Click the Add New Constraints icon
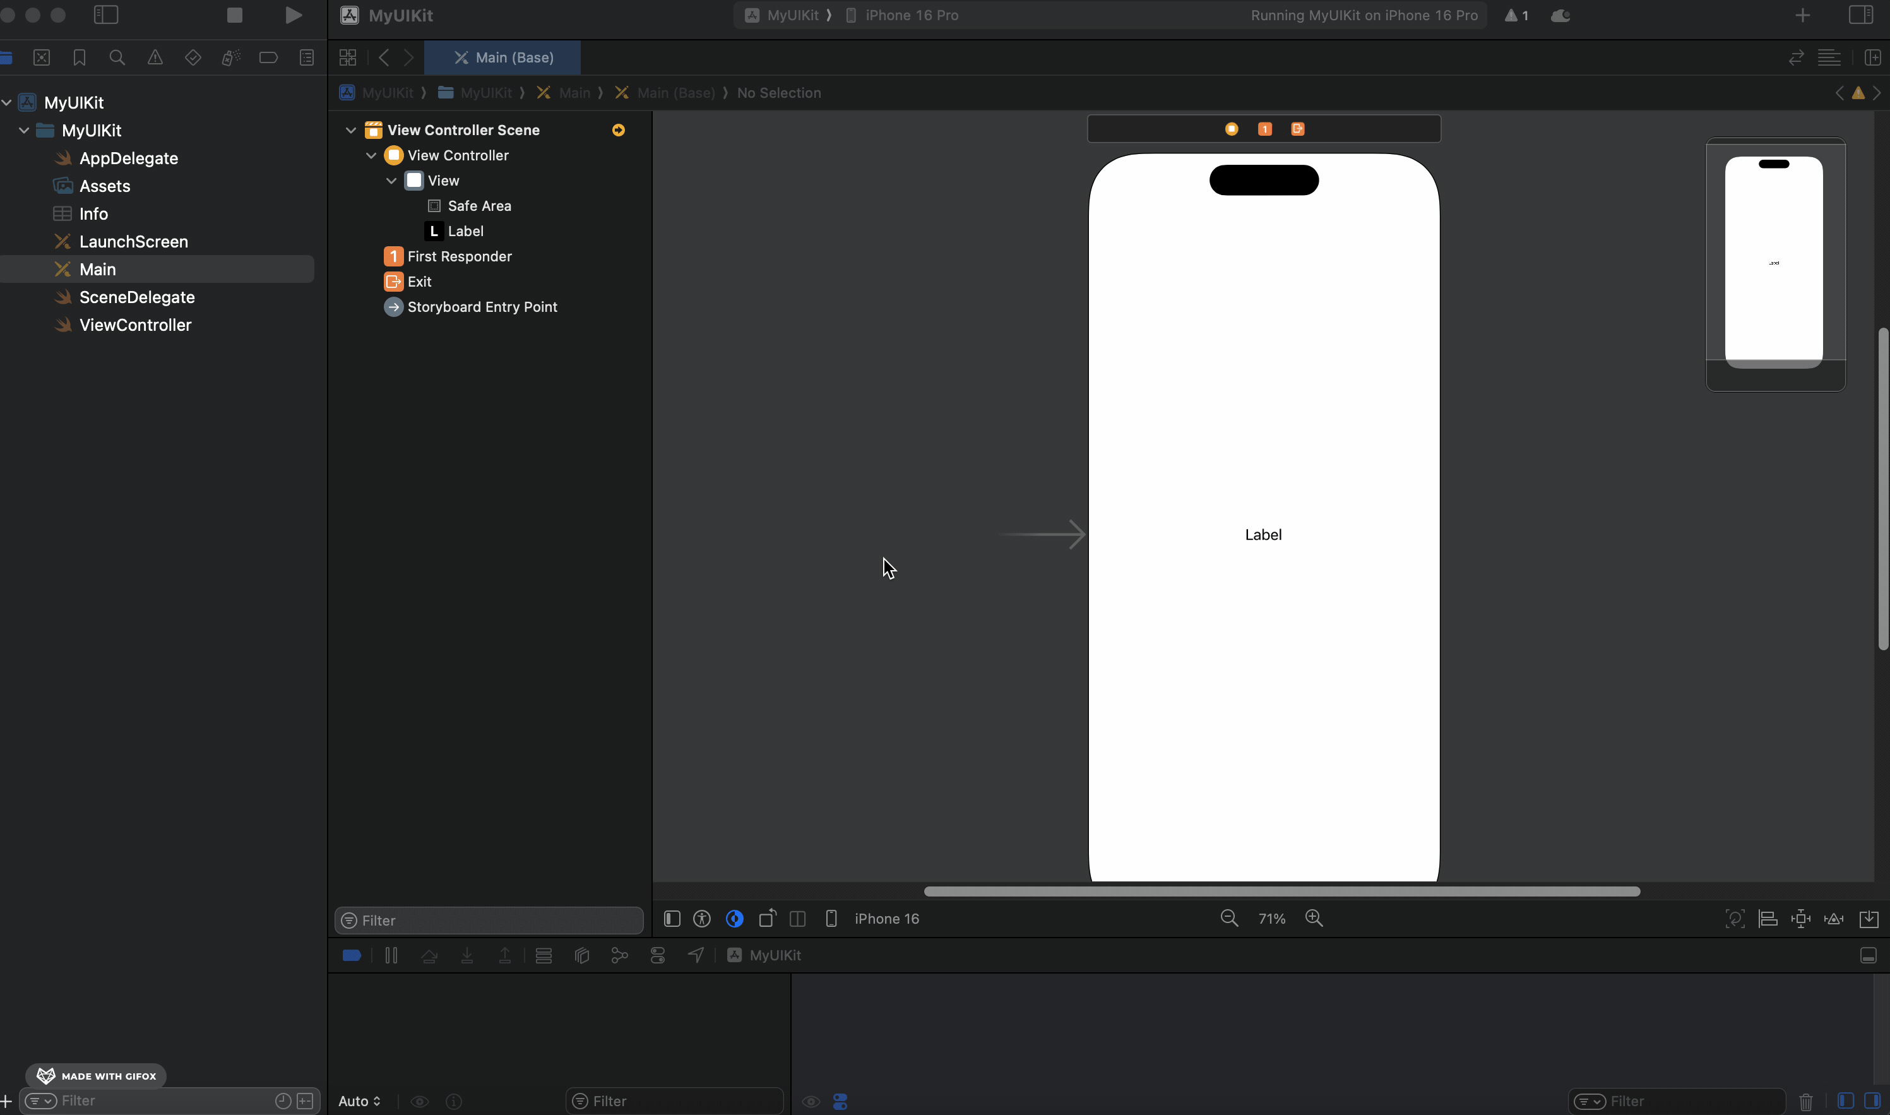Viewport: 1890px width, 1115px height. tap(1800, 918)
